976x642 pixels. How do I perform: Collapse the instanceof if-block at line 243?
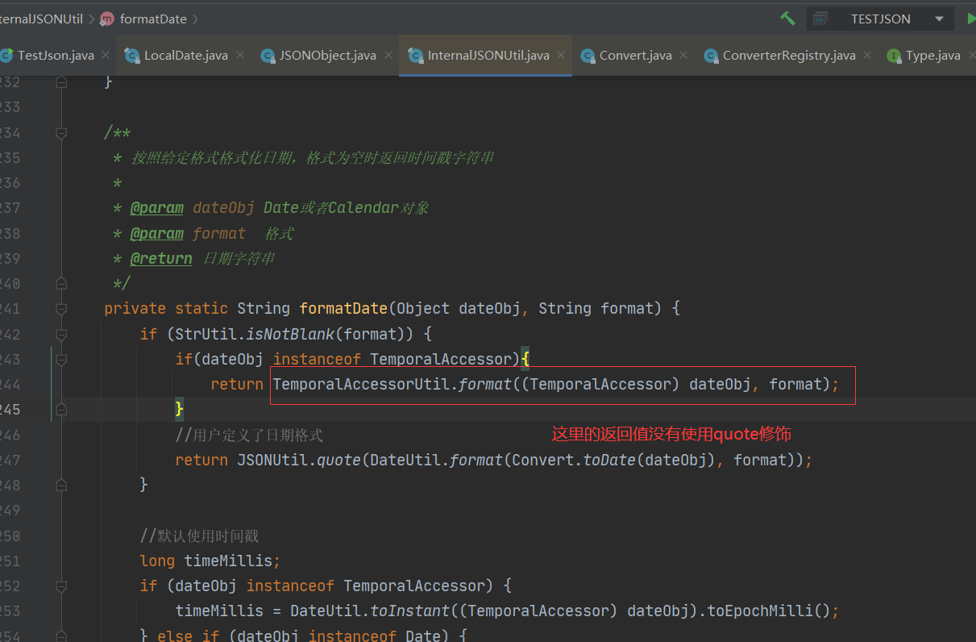tap(61, 359)
